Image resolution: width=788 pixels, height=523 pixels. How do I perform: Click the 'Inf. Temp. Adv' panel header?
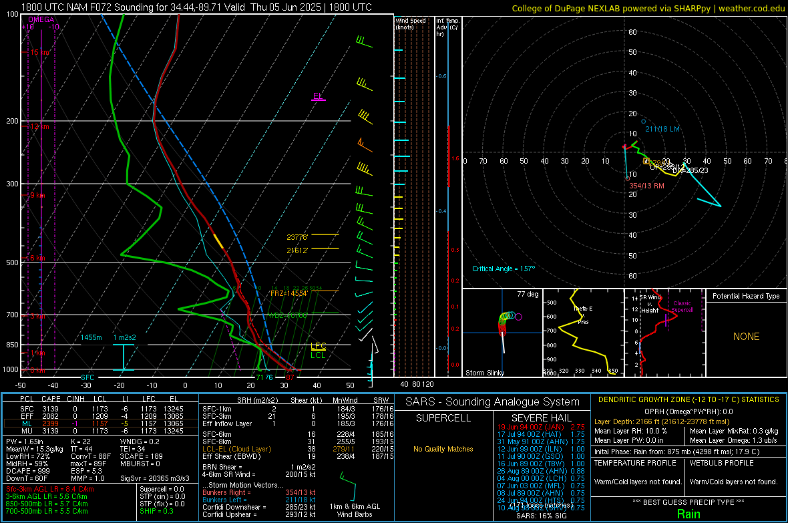pos(447,27)
